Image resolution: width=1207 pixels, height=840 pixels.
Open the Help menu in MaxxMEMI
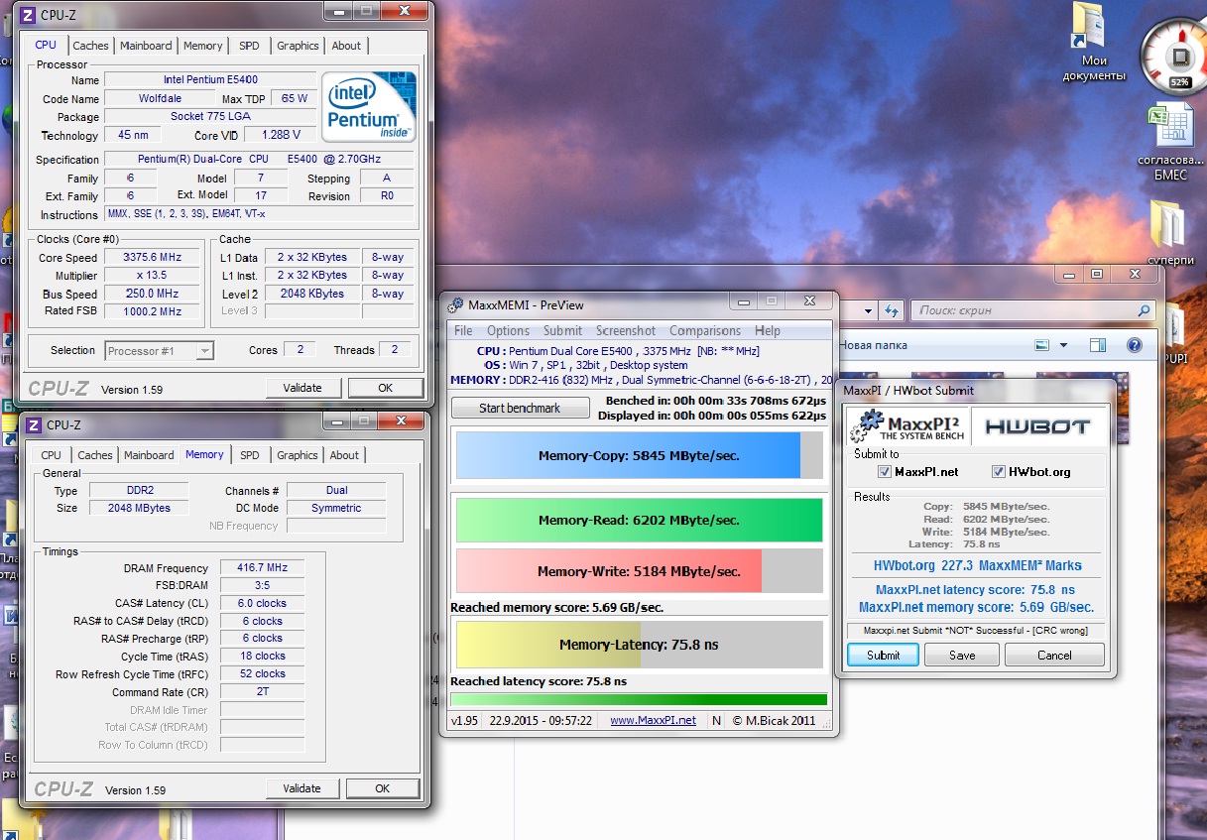[767, 331]
